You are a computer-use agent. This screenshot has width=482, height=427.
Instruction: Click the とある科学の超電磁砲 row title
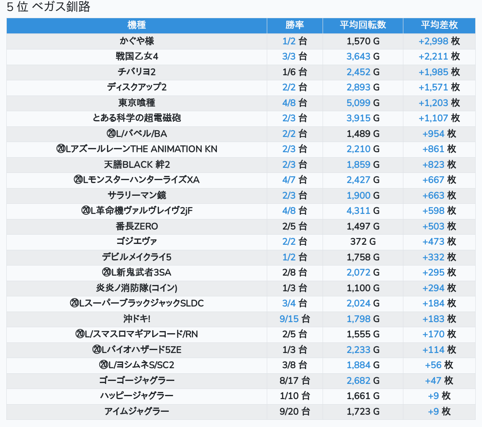[x=137, y=118]
